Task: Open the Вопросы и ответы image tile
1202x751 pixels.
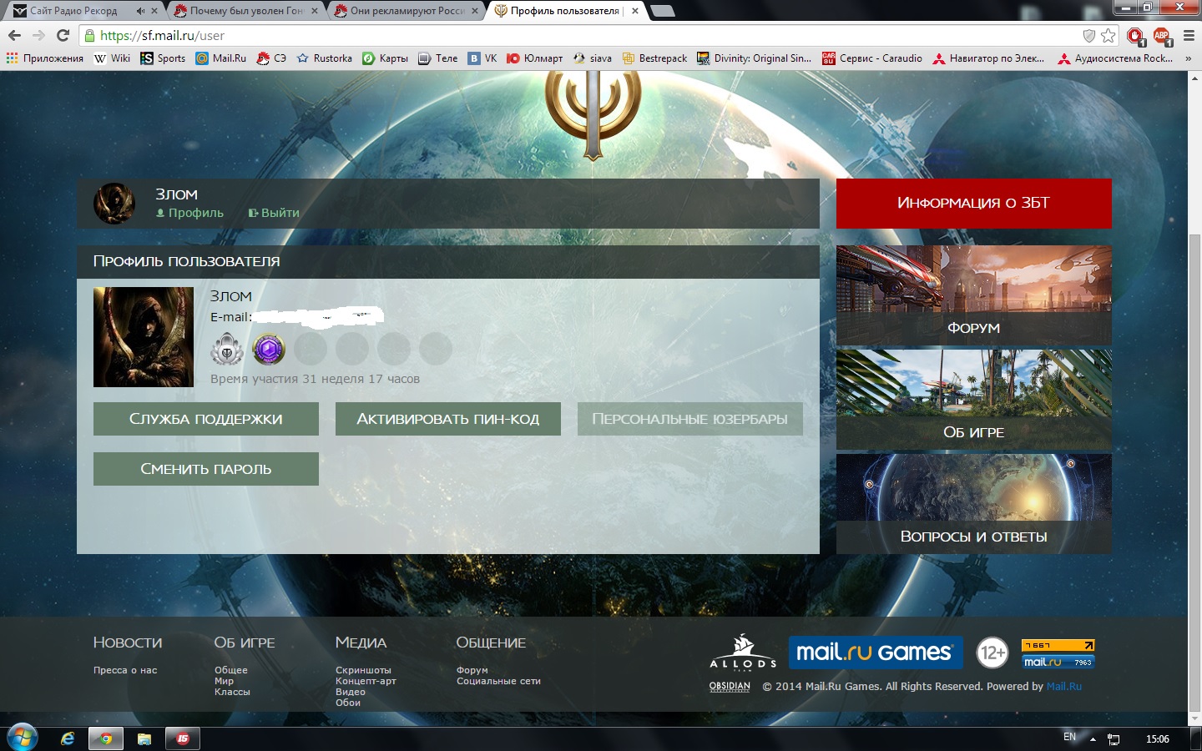Action: point(974,504)
